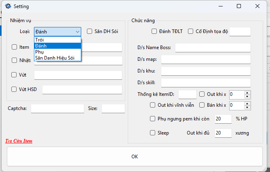Open the Tra Cứu Item link
The width and height of the screenshot is (270, 172).
click(x=19, y=141)
